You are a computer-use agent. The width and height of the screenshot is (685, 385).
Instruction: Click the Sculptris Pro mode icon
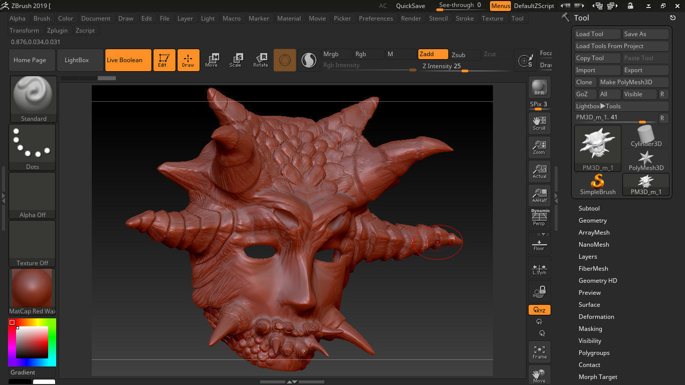(308, 60)
